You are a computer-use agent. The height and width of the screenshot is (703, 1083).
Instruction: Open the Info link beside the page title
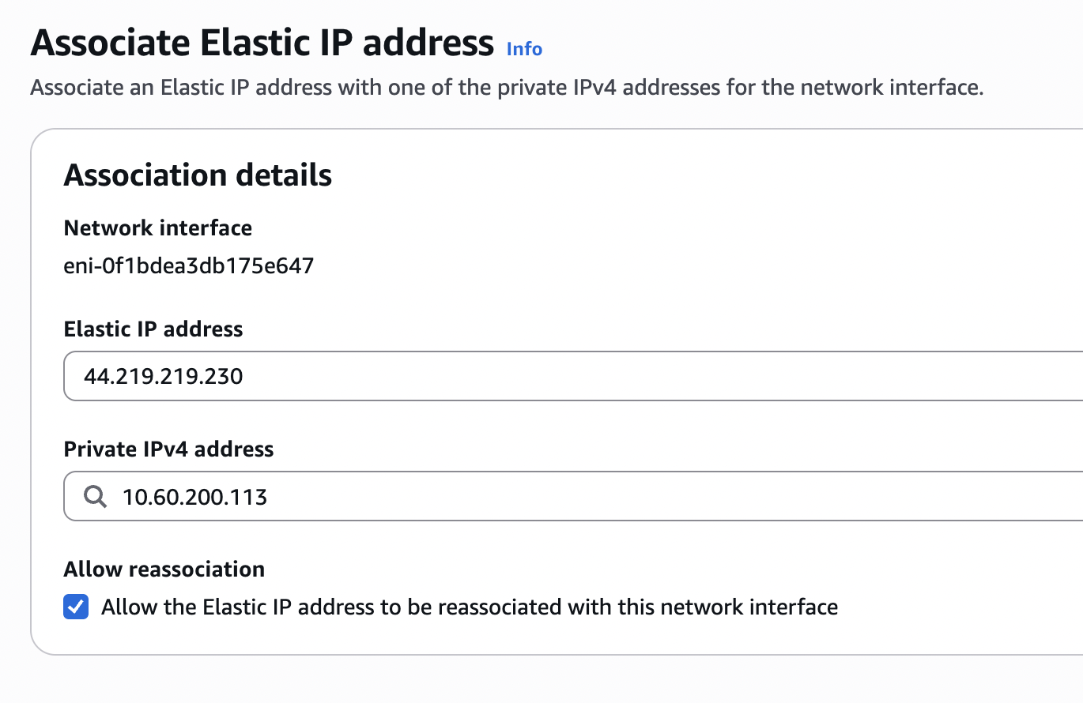click(524, 49)
